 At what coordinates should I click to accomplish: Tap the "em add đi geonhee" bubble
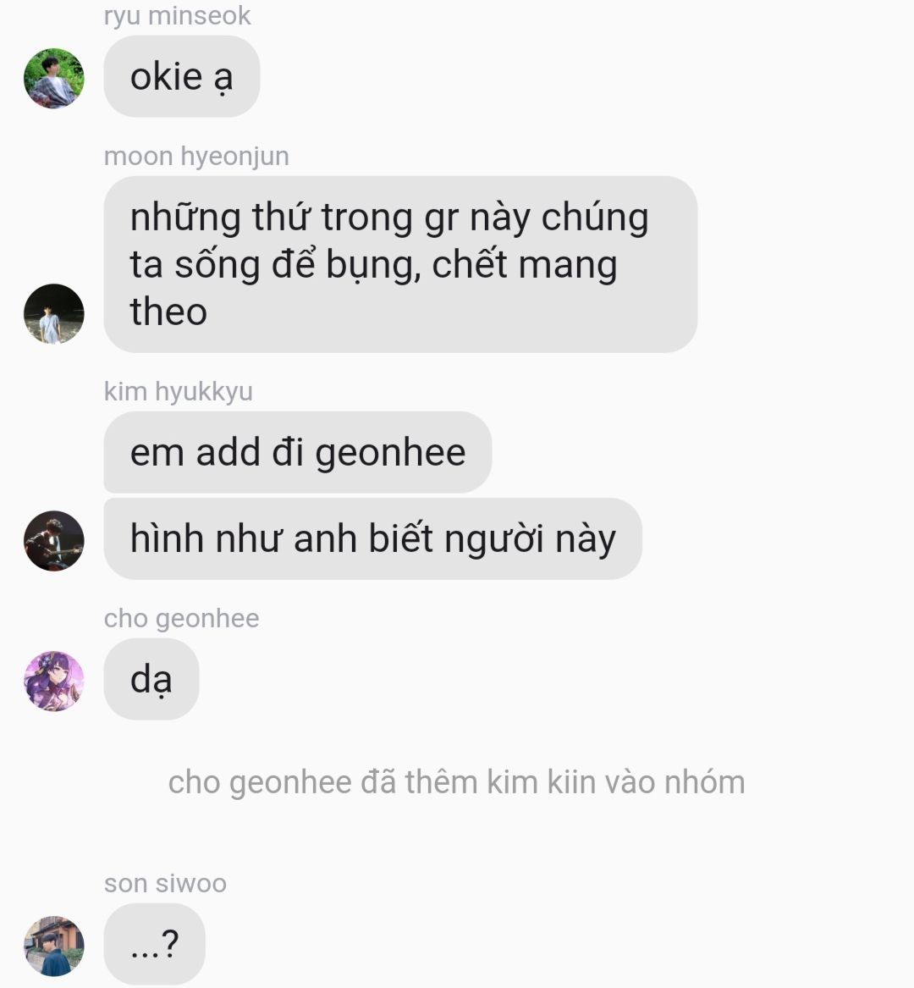[297, 452]
